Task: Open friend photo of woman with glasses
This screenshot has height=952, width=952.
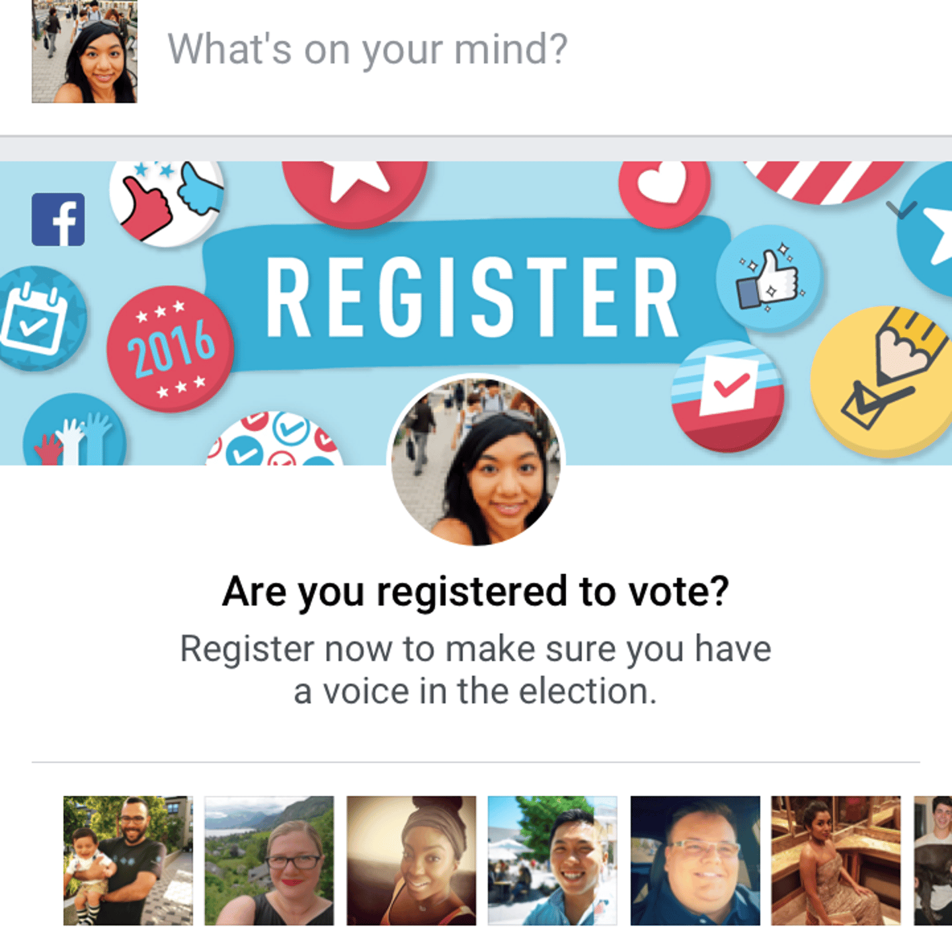Action: 269,860
